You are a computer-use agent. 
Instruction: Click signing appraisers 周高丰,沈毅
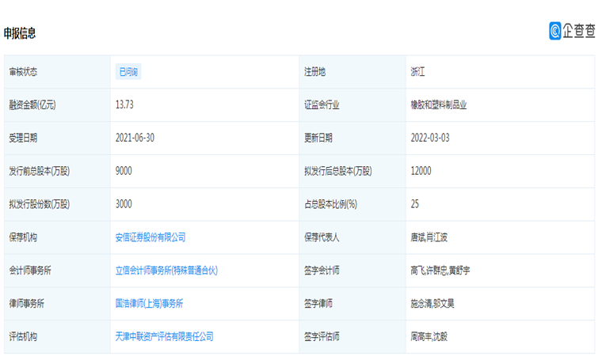click(430, 336)
